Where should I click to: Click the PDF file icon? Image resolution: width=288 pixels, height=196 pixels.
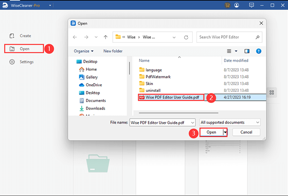(x=141, y=97)
